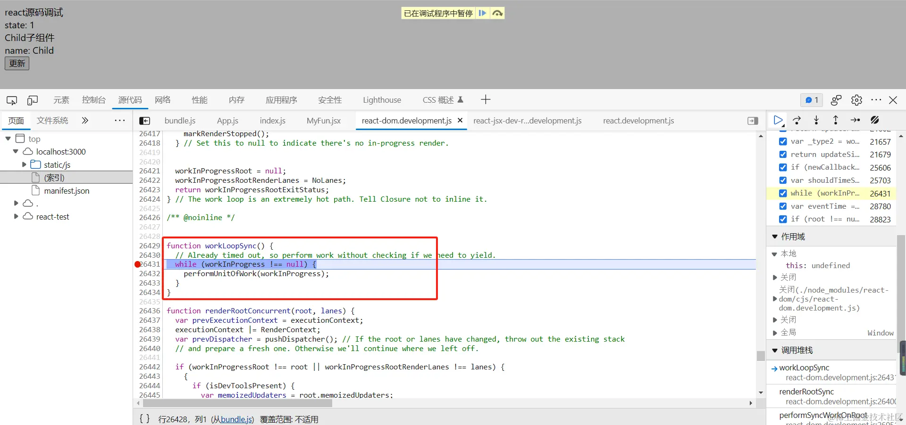
Task: Collapse the 调用堆栈 section
Action: pyautogui.click(x=775, y=350)
